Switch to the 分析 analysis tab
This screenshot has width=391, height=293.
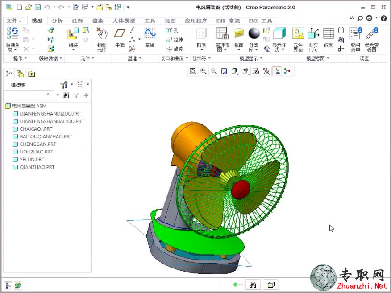(x=57, y=21)
